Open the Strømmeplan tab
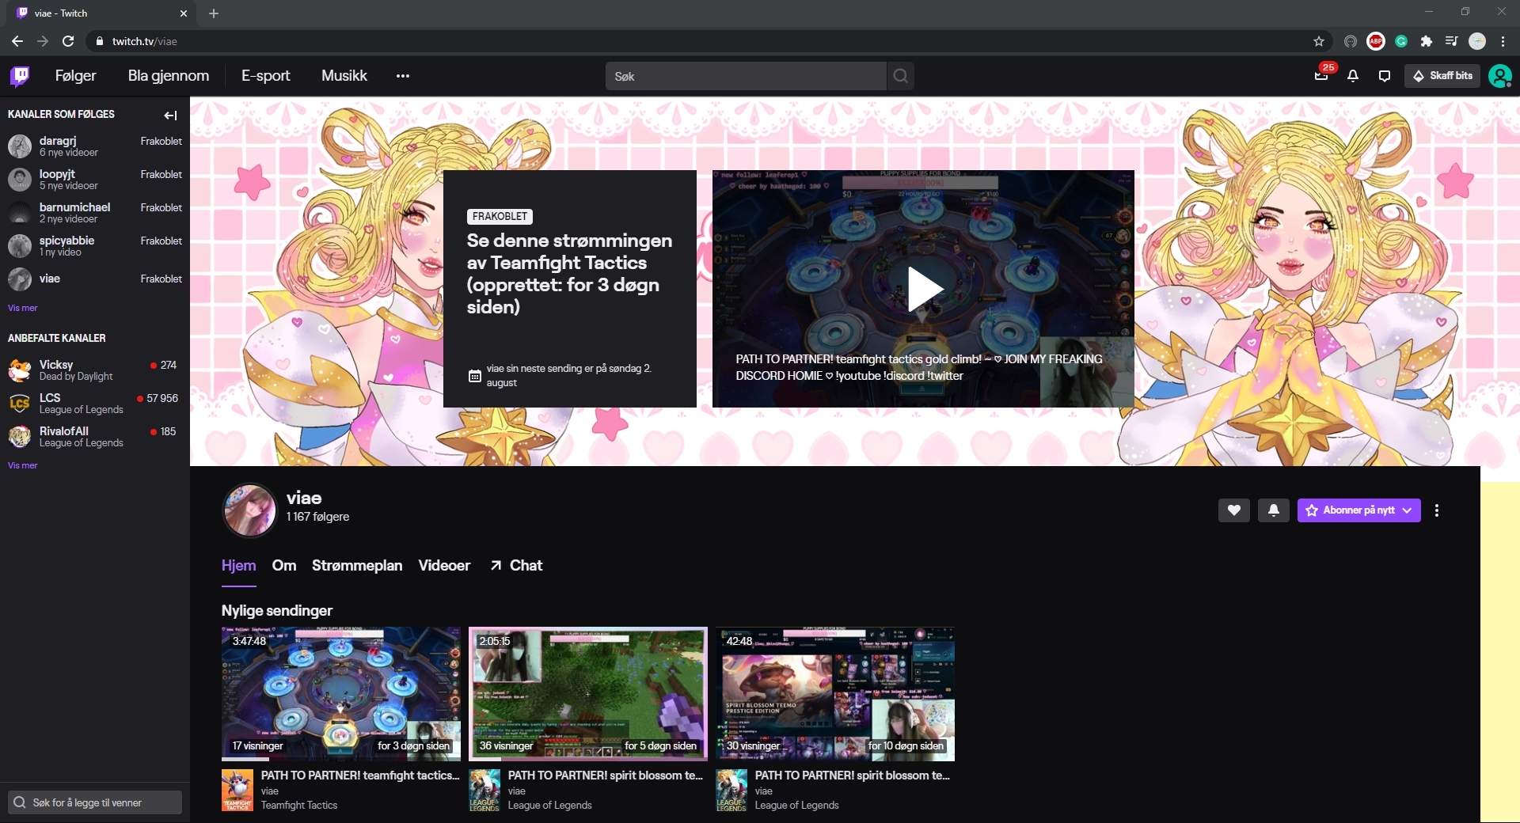Image resolution: width=1520 pixels, height=823 pixels. [357, 565]
